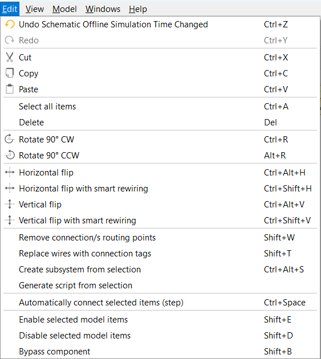Click the Copy page icon
Image resolution: width=321 pixels, height=359 pixels.
click(x=10, y=73)
